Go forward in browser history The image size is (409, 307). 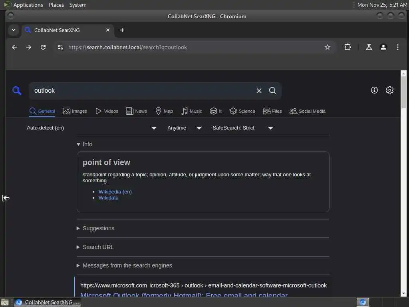(29, 47)
